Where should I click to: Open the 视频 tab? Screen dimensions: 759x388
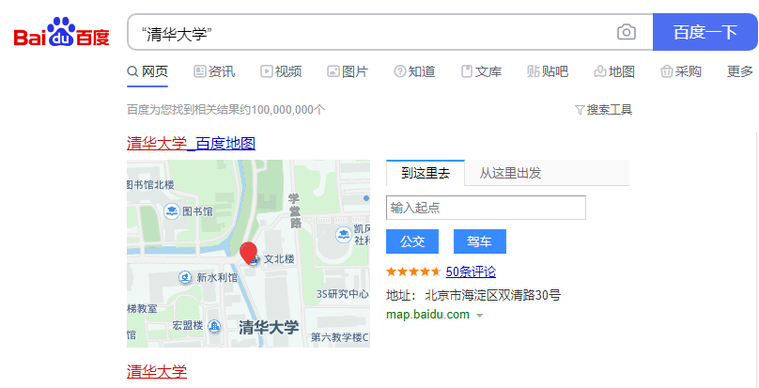click(x=281, y=71)
